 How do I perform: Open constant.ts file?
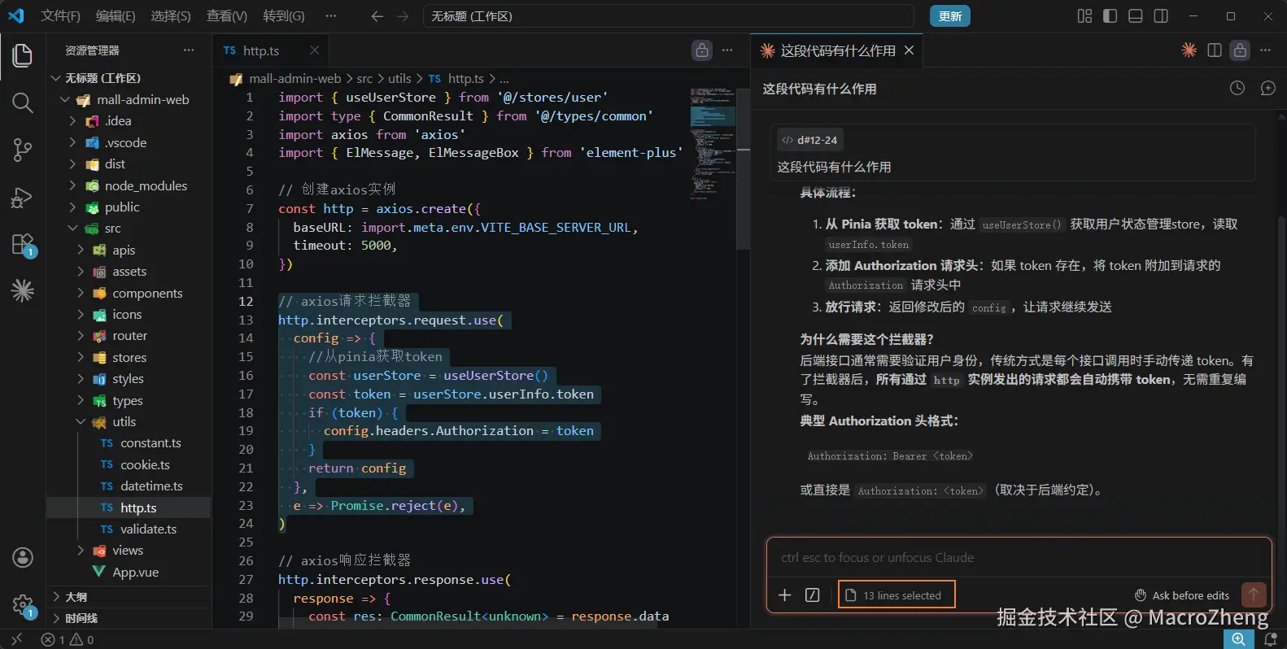click(x=129, y=443)
